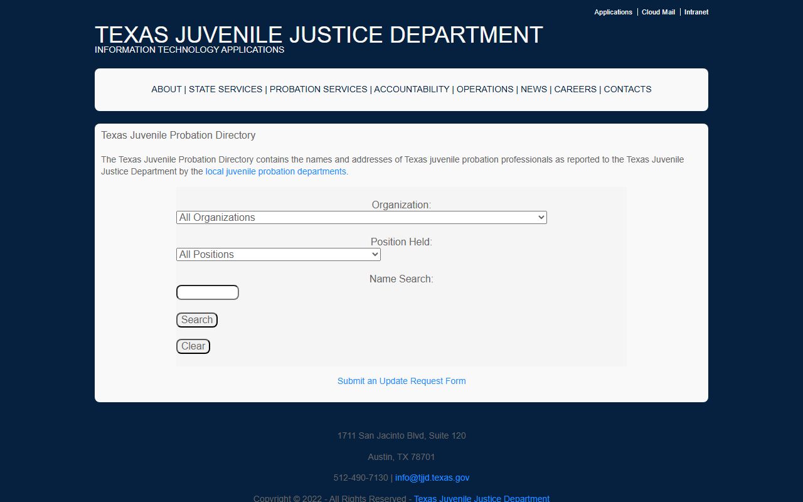Open the Intranet link
The height and width of the screenshot is (502, 803).
click(x=696, y=12)
